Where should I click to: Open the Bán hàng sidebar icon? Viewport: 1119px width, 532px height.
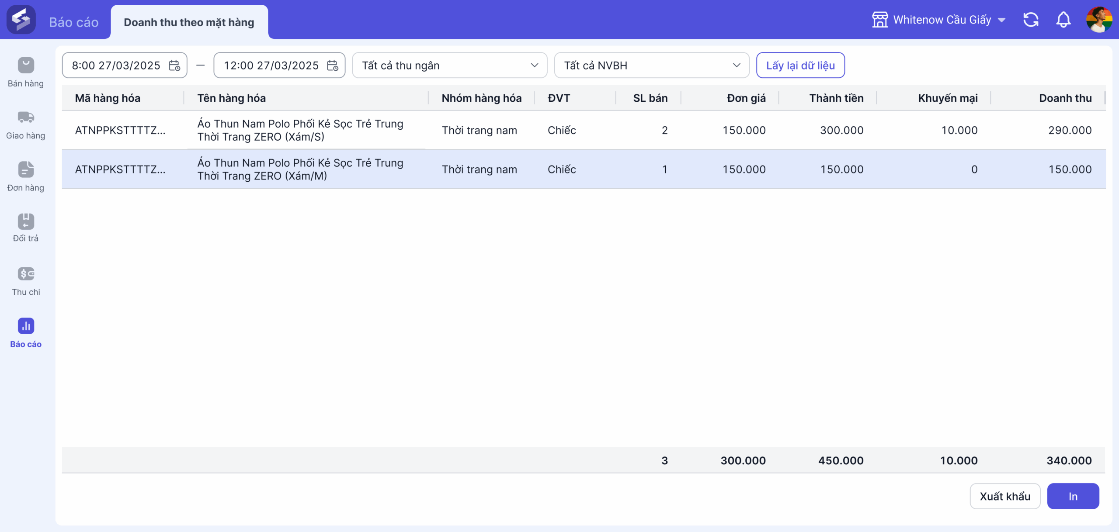(x=26, y=66)
